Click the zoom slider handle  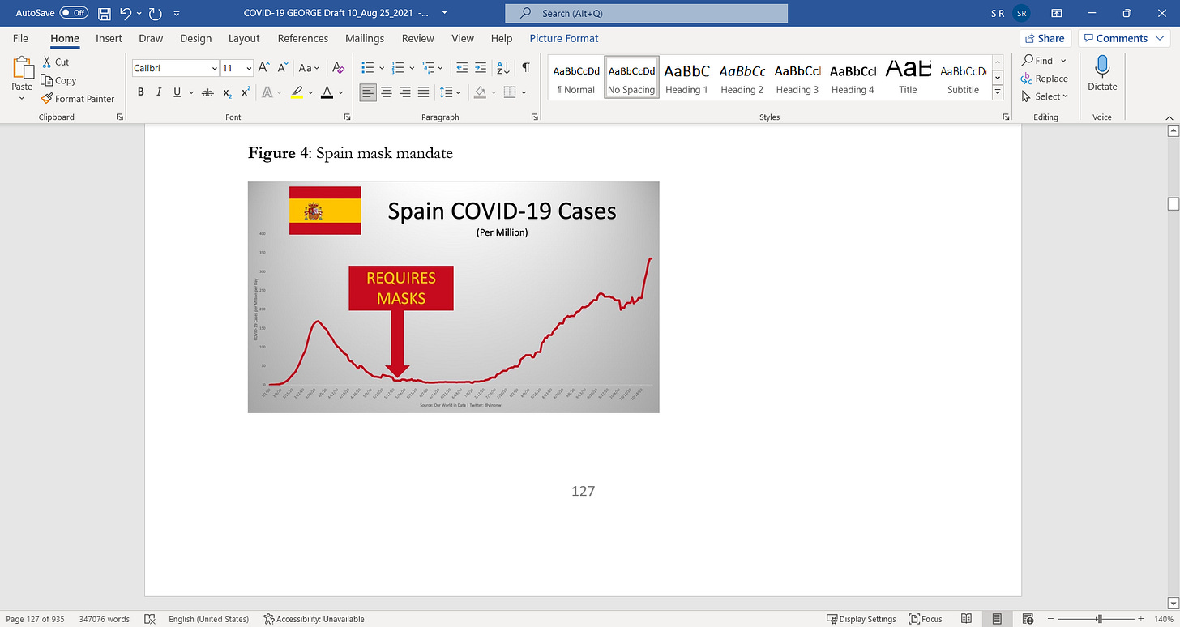1100,619
